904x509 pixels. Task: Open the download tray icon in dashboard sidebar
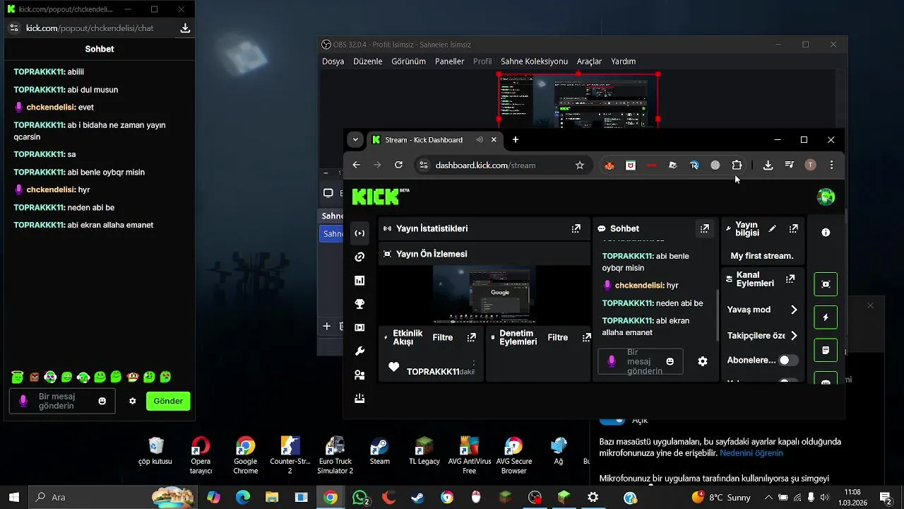pyautogui.click(x=359, y=398)
